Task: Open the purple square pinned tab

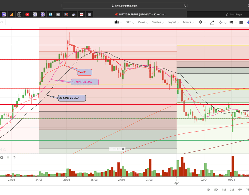Action: (4, 15)
